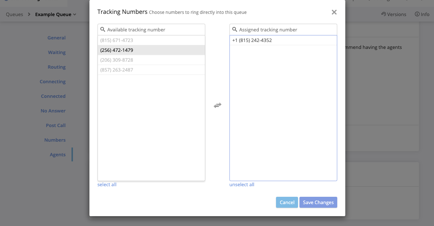Click the Available tracking number search icon
Screen dimensions: 434x226
(103, 30)
